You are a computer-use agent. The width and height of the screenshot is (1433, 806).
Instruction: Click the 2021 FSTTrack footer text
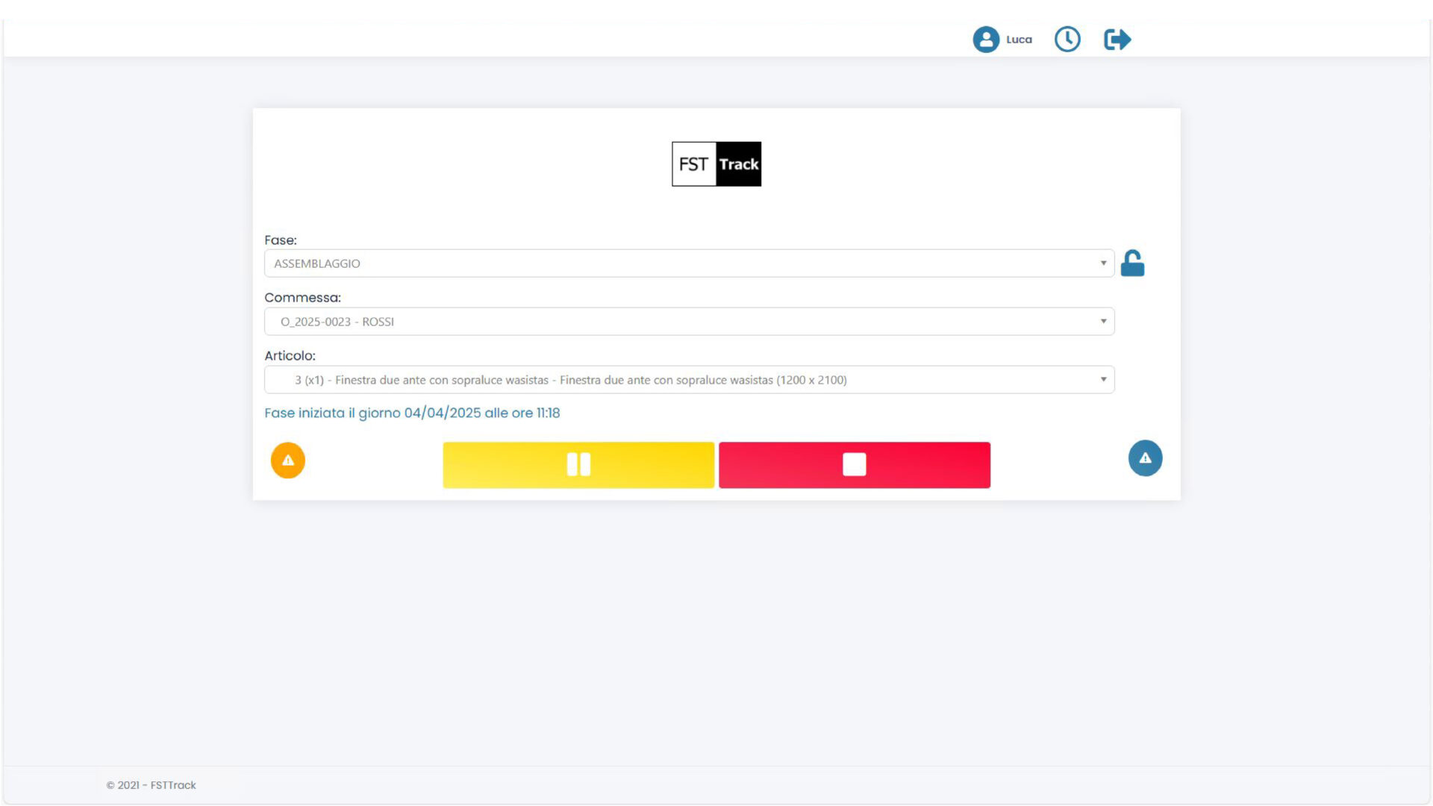point(152,785)
